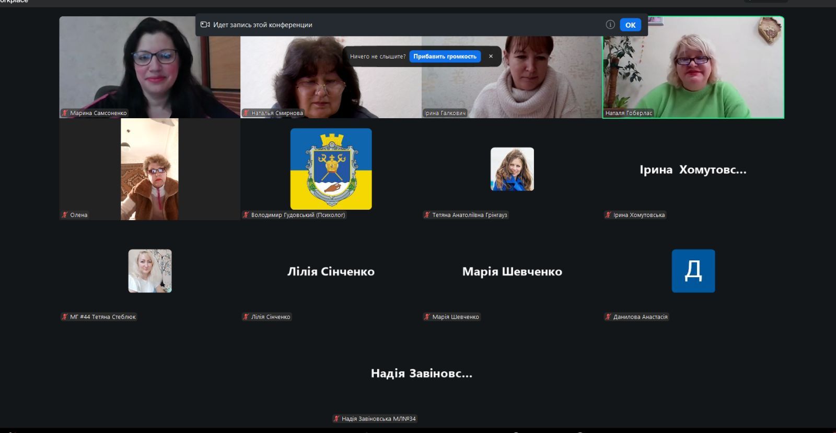Click the large Лілія Сінченко name tile
This screenshot has height=433, width=836.
331,271
